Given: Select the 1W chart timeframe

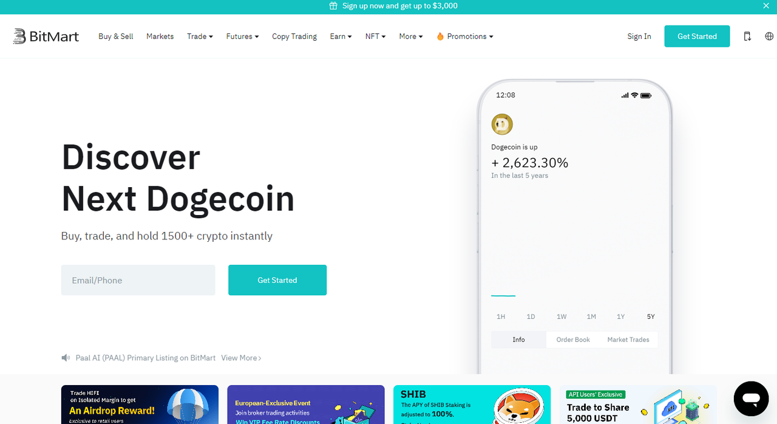Looking at the screenshot, I should (562, 316).
